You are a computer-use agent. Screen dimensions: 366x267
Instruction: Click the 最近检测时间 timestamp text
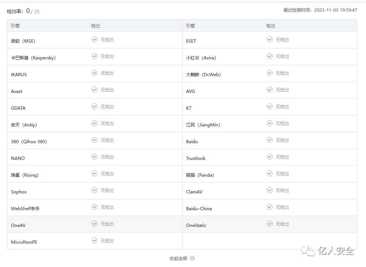[320, 10]
